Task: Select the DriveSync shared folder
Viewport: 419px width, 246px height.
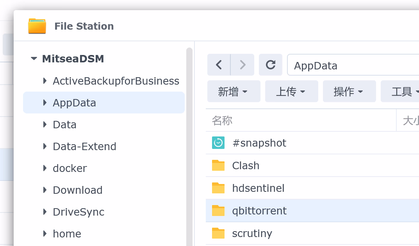Action: [78, 212]
